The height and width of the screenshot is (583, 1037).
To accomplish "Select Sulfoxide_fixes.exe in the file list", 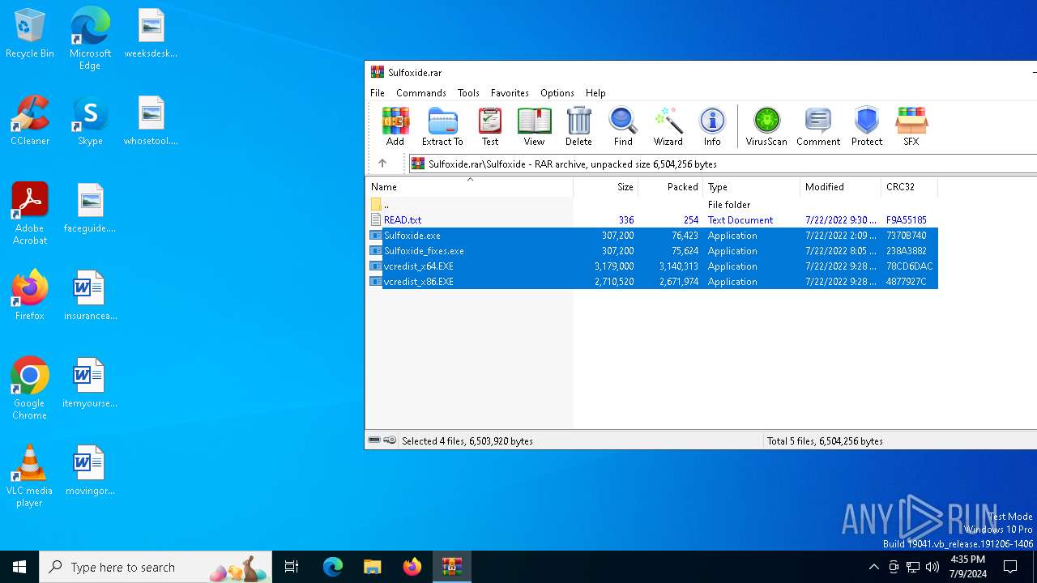I will (652, 251).
